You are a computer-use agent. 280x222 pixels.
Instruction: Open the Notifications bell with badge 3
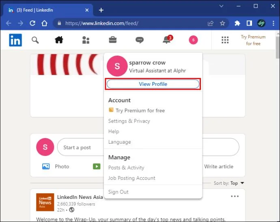pos(168,39)
